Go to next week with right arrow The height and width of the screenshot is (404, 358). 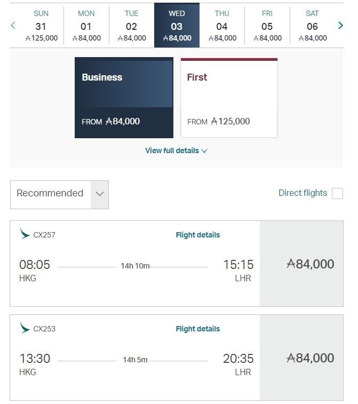tap(340, 26)
